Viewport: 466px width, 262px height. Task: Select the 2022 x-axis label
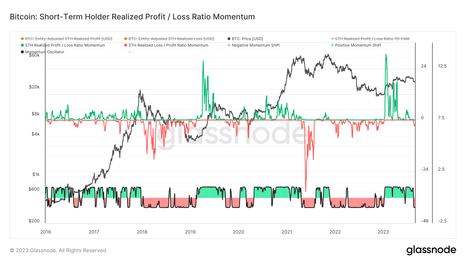click(335, 232)
